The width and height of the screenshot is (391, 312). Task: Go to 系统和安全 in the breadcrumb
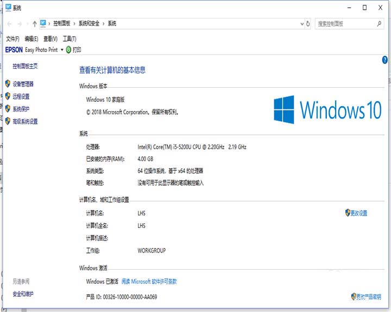click(89, 23)
